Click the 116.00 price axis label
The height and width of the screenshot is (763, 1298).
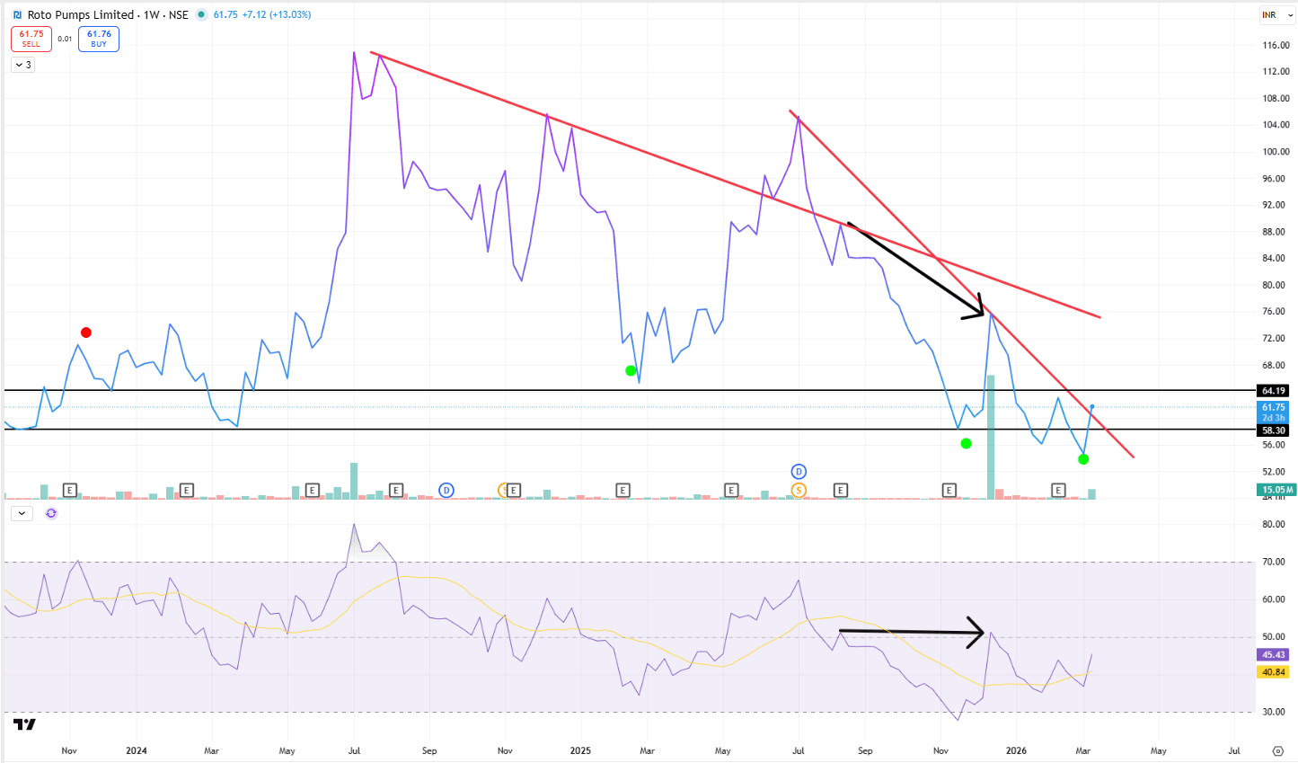(1276, 45)
